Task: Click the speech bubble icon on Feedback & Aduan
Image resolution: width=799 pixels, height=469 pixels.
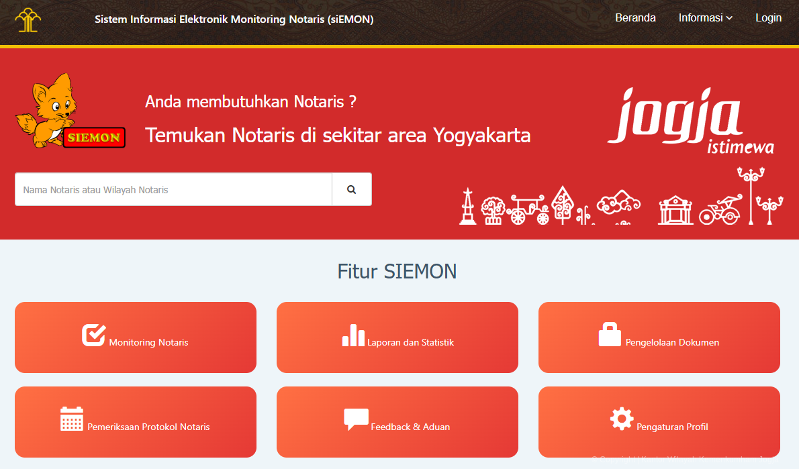Action: tap(355, 419)
